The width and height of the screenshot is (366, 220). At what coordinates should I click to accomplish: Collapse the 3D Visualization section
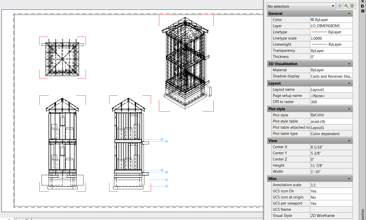click(x=349, y=64)
